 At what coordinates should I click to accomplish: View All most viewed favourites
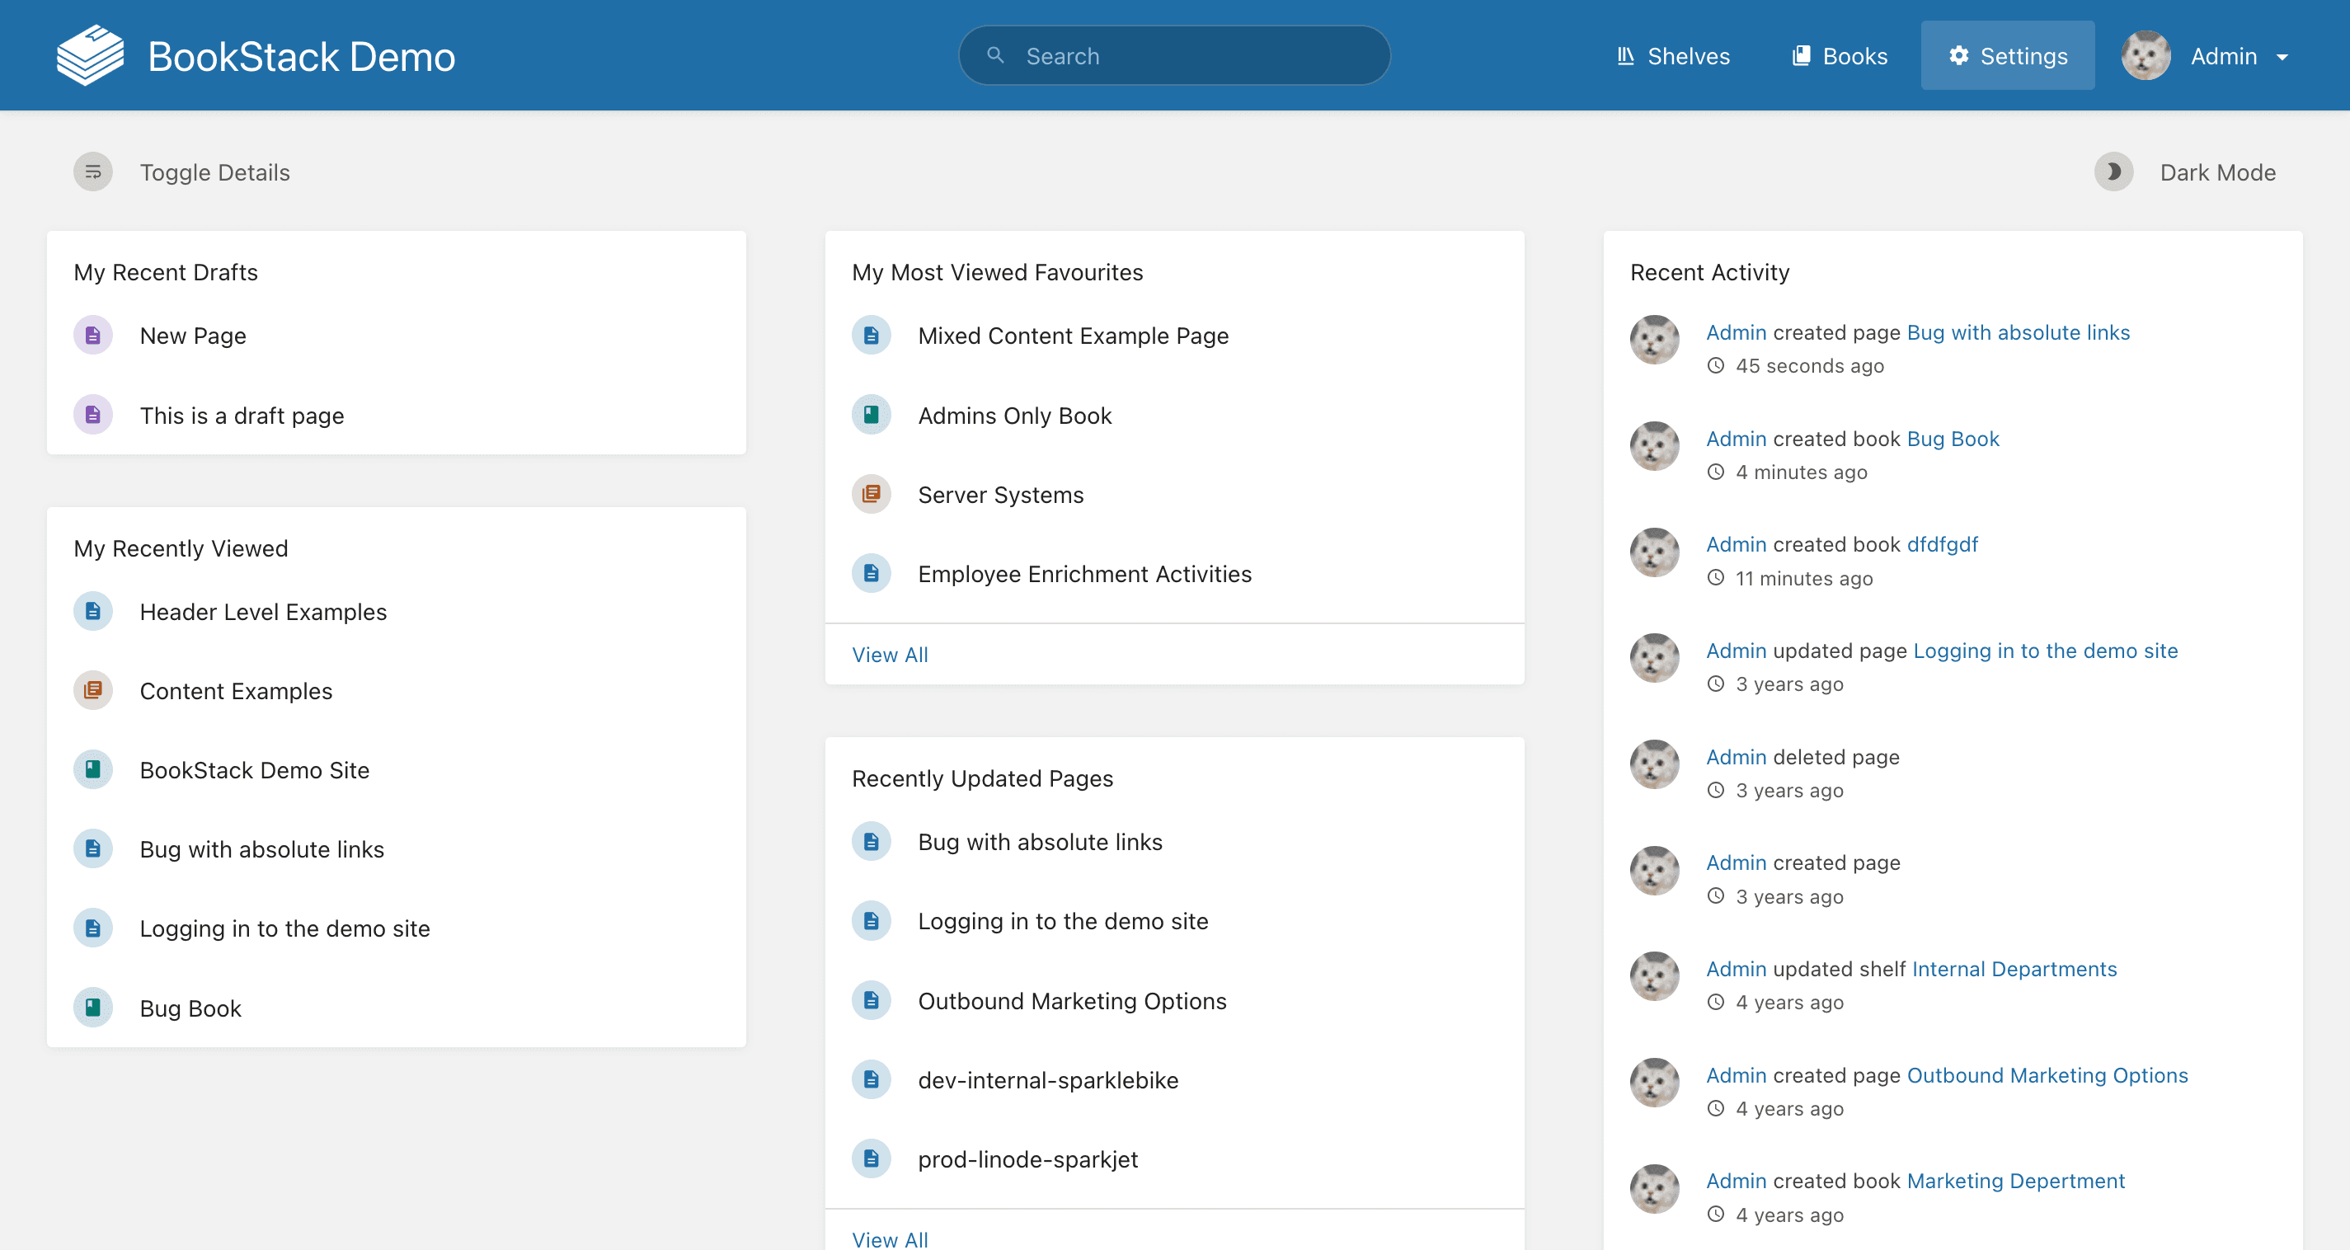(890, 654)
